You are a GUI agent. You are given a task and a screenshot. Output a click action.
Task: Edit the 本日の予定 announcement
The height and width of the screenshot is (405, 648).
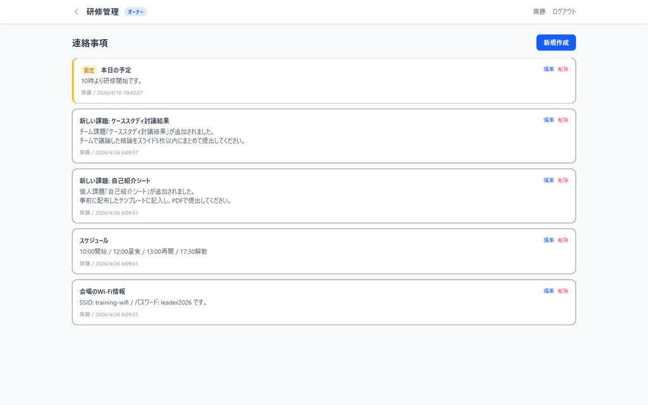[548, 68]
